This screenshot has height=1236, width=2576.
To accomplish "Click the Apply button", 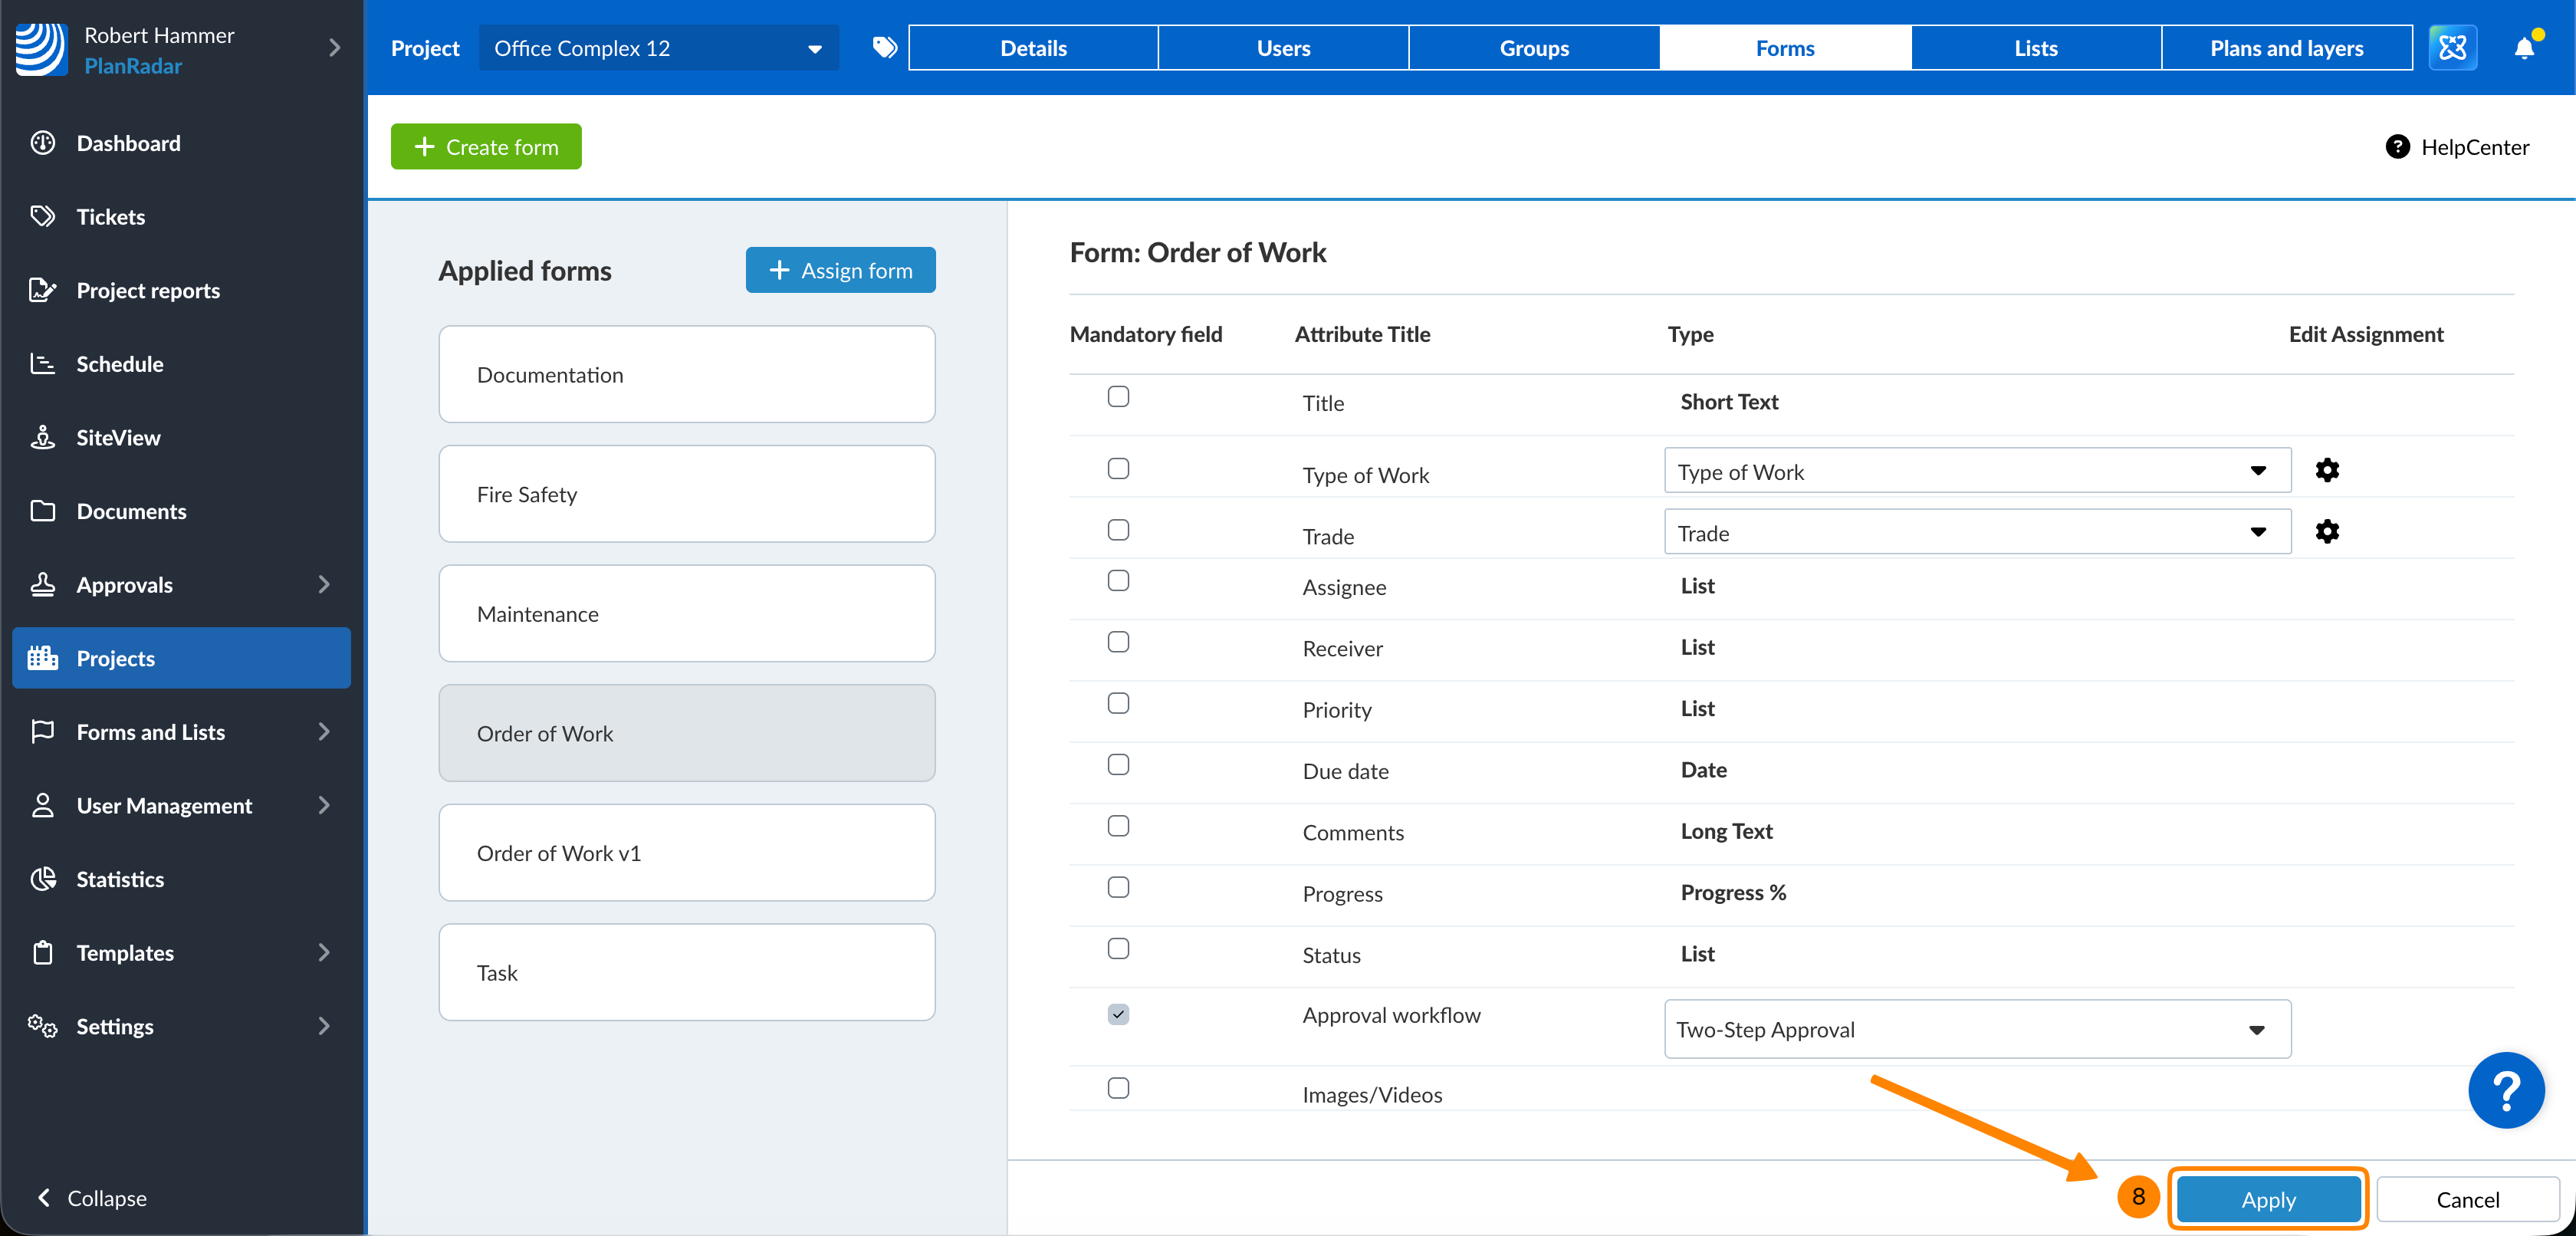I will click(x=2268, y=1199).
